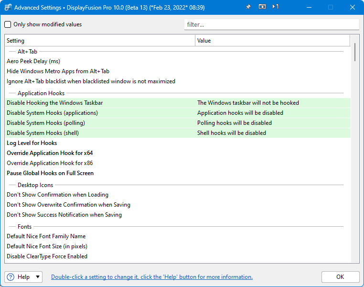Click the send-to-monitor-1 title bar icon
This screenshot has height=287, width=364.
tap(276, 7)
